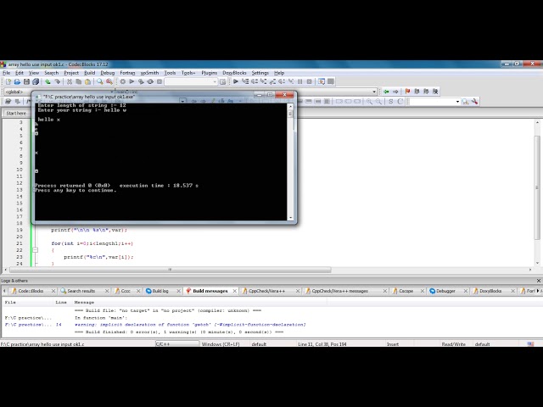The width and height of the screenshot is (543, 407).
Task: Close the Build messages tab
Action: 235,291
